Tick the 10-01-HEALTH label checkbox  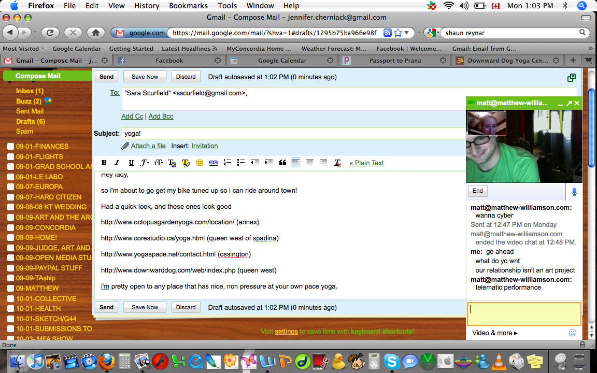click(x=11, y=309)
